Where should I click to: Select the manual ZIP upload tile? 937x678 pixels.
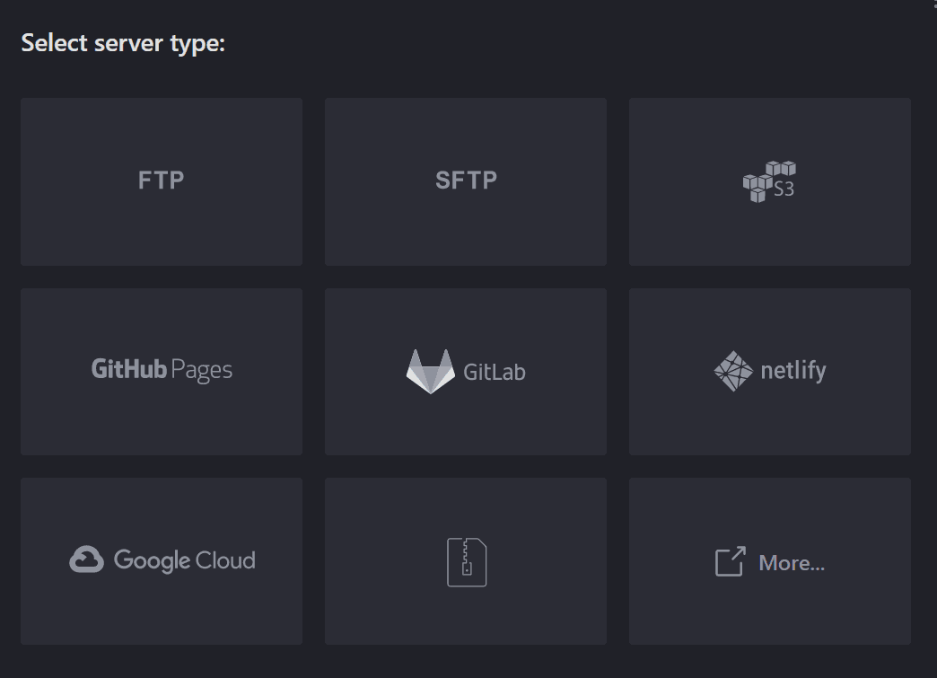pyautogui.click(x=466, y=561)
